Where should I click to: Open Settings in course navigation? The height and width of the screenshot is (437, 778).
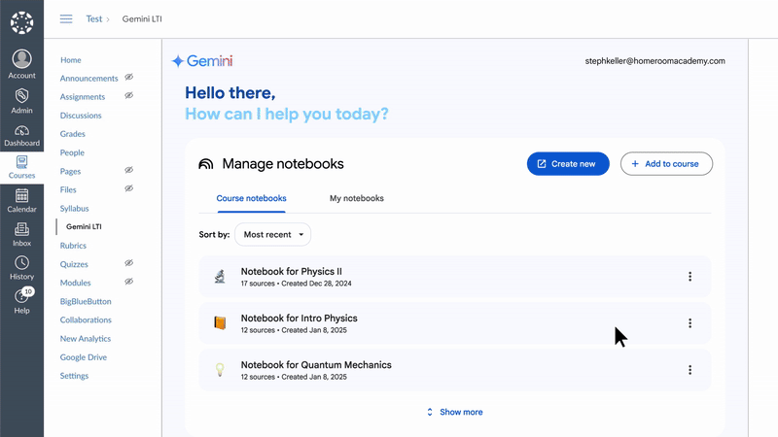tap(74, 376)
